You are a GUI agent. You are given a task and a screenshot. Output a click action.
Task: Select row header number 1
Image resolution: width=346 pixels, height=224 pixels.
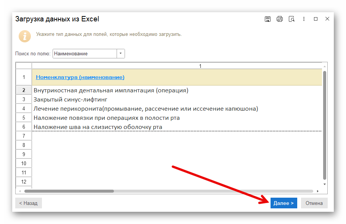[24, 77]
